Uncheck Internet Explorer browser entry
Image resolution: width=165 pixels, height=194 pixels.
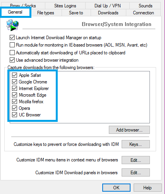(14, 88)
